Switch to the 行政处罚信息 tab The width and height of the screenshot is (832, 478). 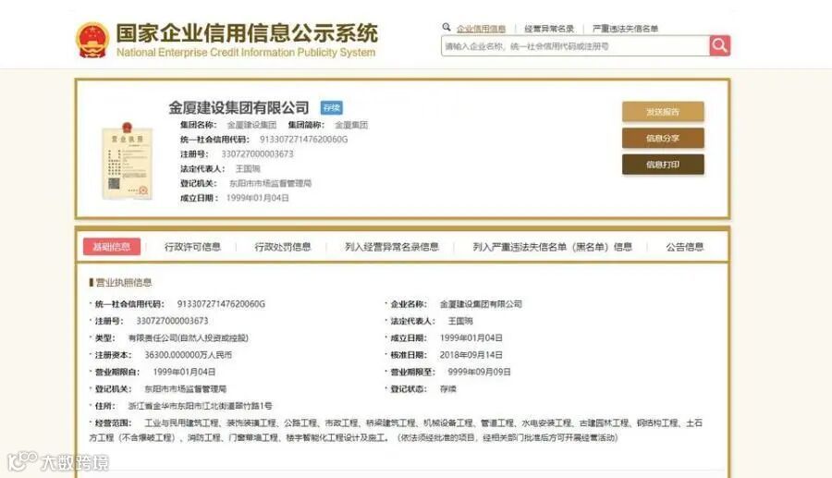tap(283, 247)
